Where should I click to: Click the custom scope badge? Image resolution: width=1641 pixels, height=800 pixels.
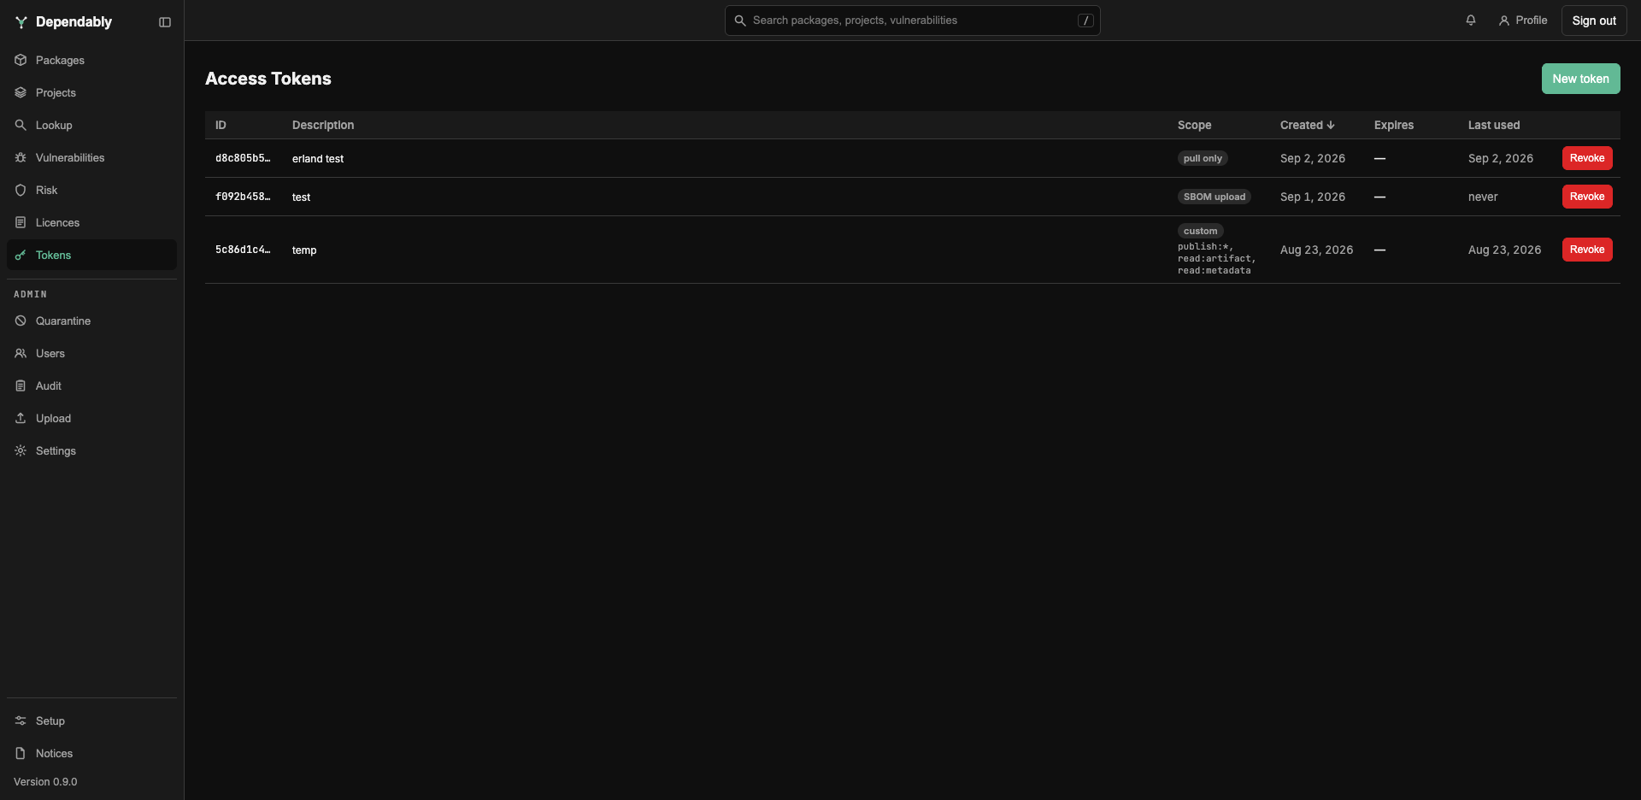[1201, 231]
